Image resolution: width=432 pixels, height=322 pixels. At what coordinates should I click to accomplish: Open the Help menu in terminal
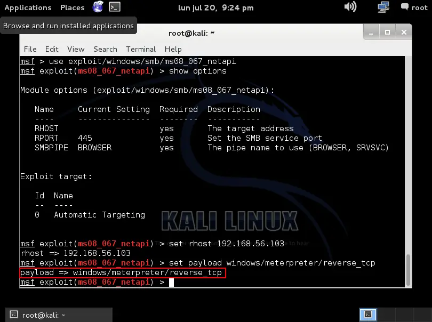pyautogui.click(x=173, y=49)
